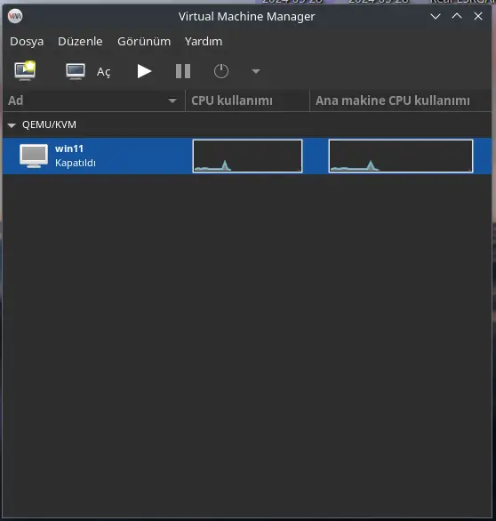Sort by Ana makine CPU kullanımı header
This screenshot has height=521, width=496.
click(x=401, y=100)
